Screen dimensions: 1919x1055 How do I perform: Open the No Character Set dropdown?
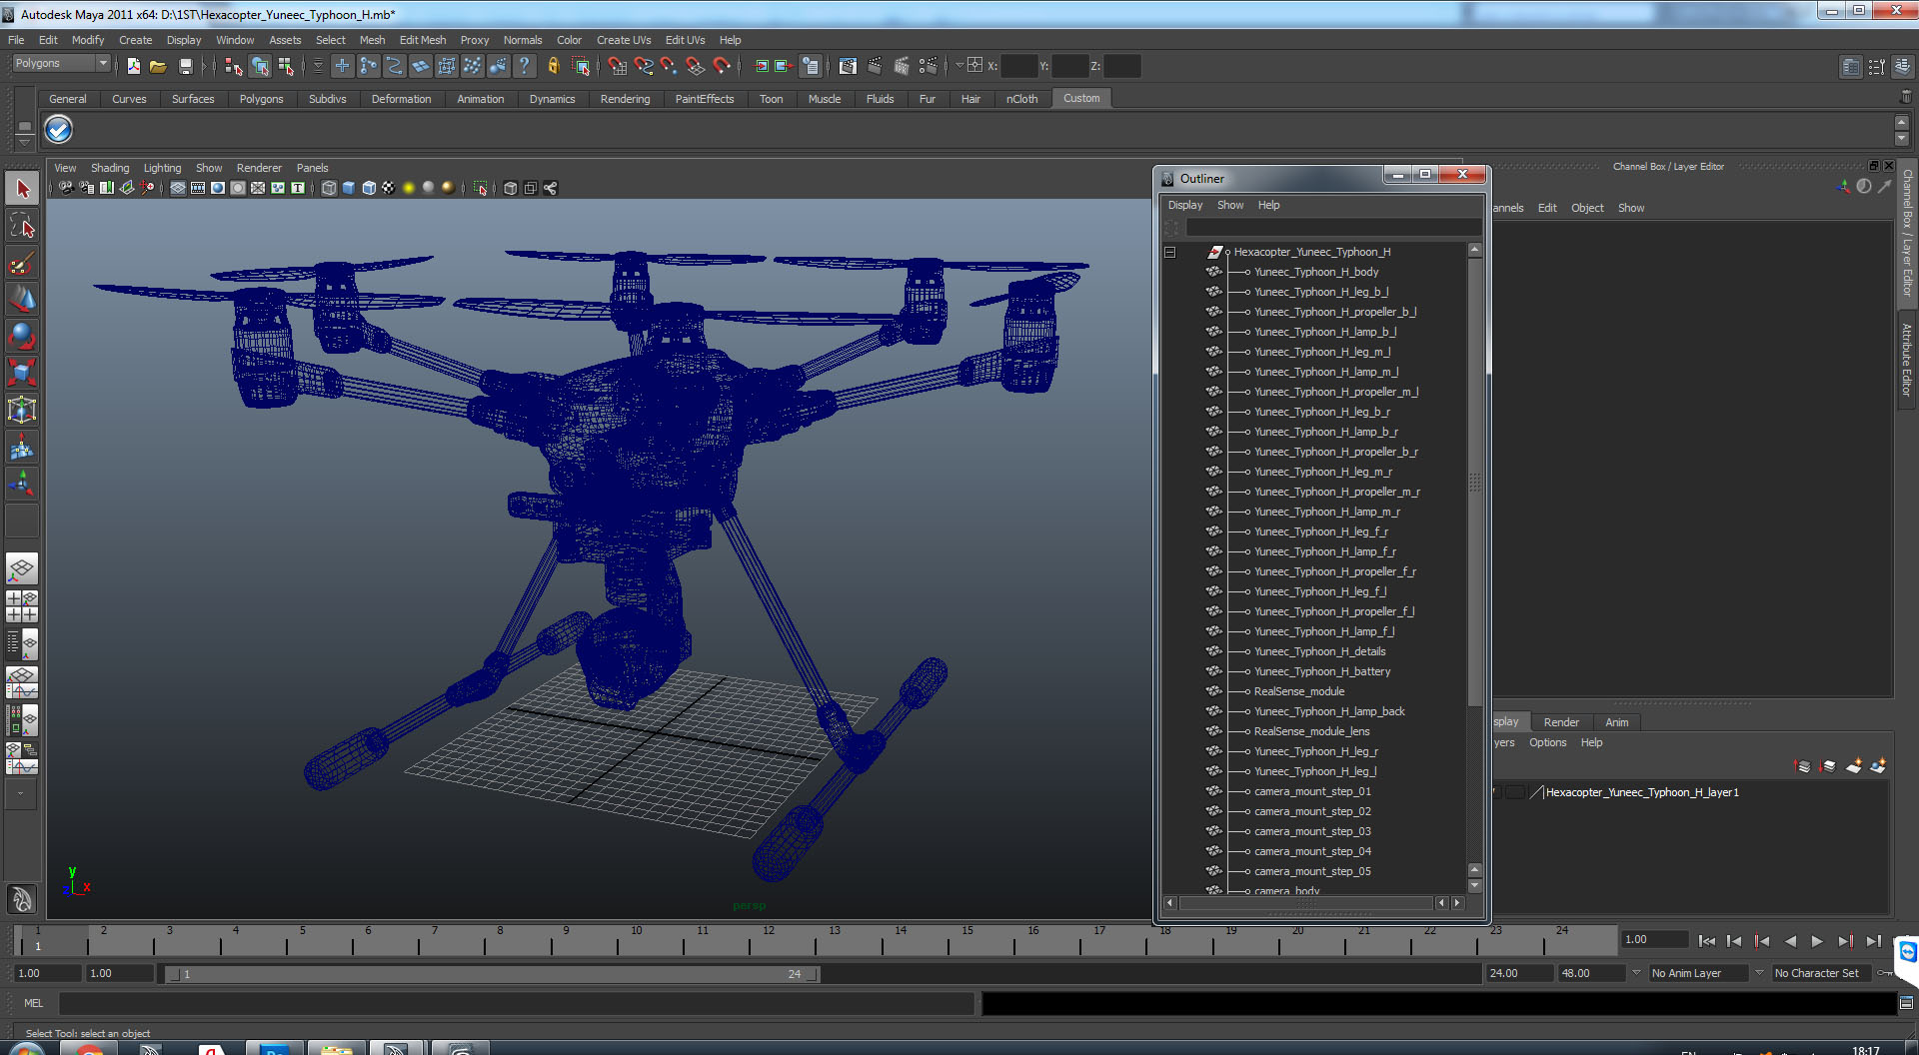click(x=1821, y=973)
